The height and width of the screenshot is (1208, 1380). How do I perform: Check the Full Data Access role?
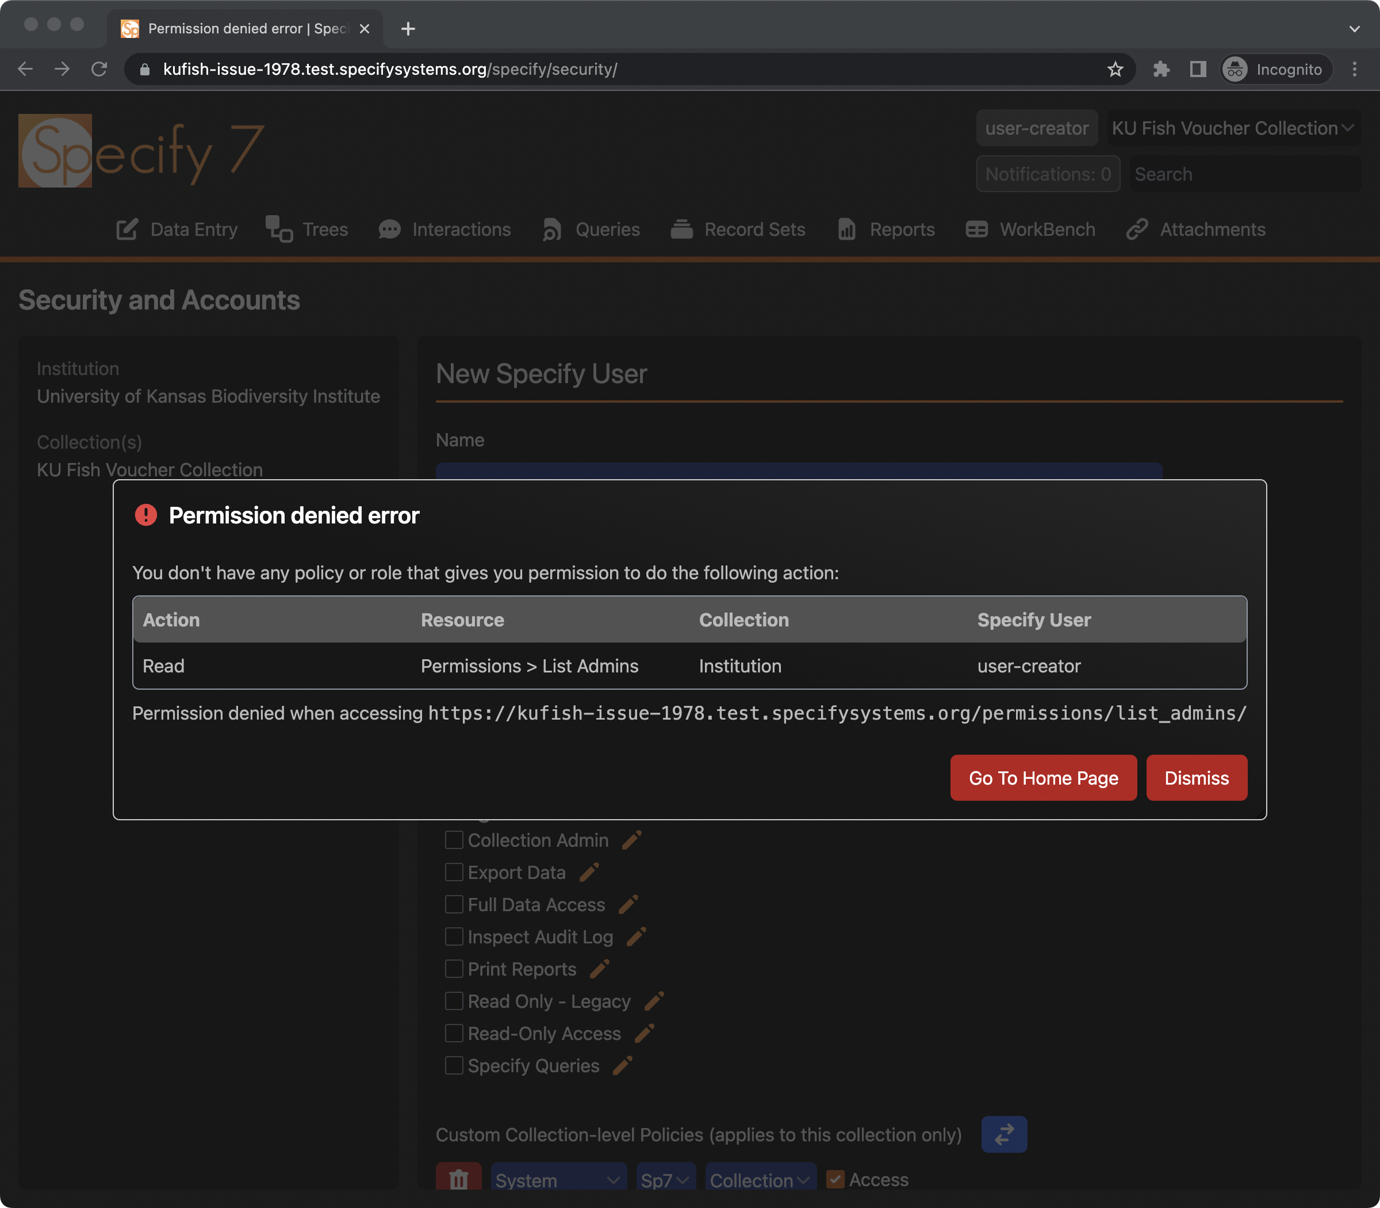pos(454,905)
